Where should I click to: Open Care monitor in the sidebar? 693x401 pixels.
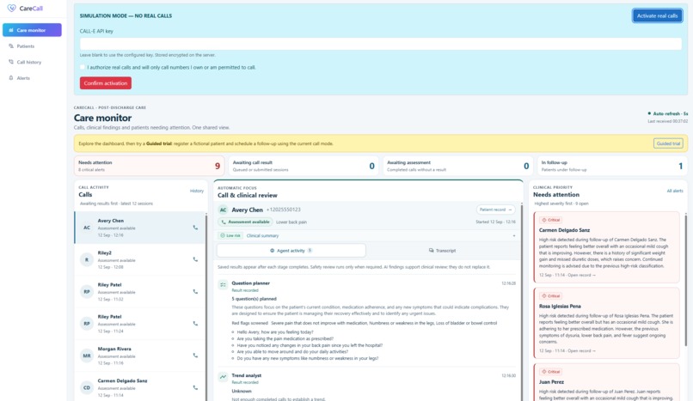tap(32, 30)
